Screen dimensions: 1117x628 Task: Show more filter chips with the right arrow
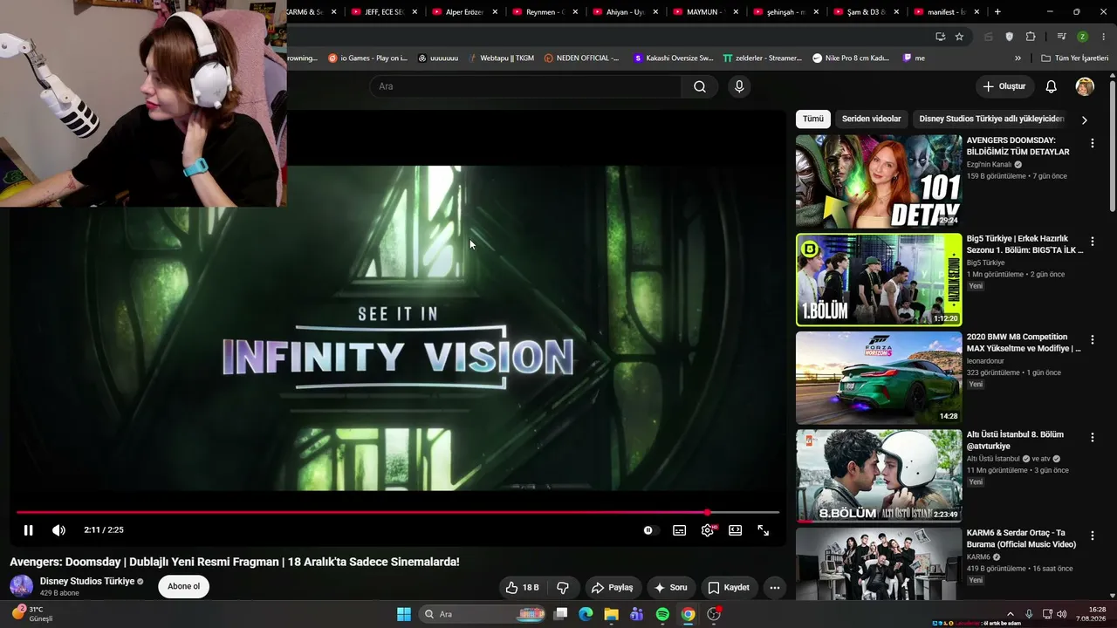click(1085, 119)
